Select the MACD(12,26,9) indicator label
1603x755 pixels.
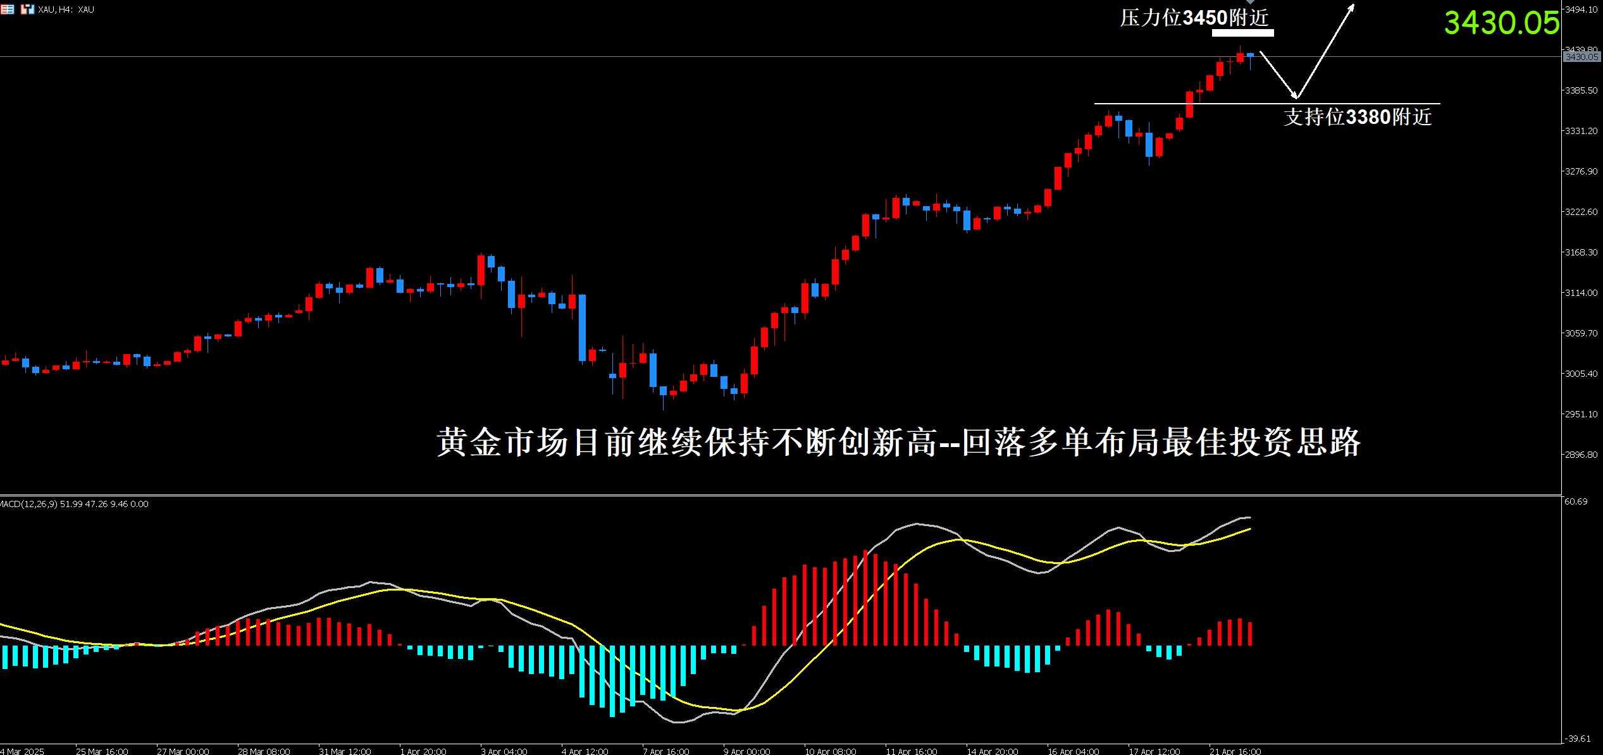(x=74, y=504)
